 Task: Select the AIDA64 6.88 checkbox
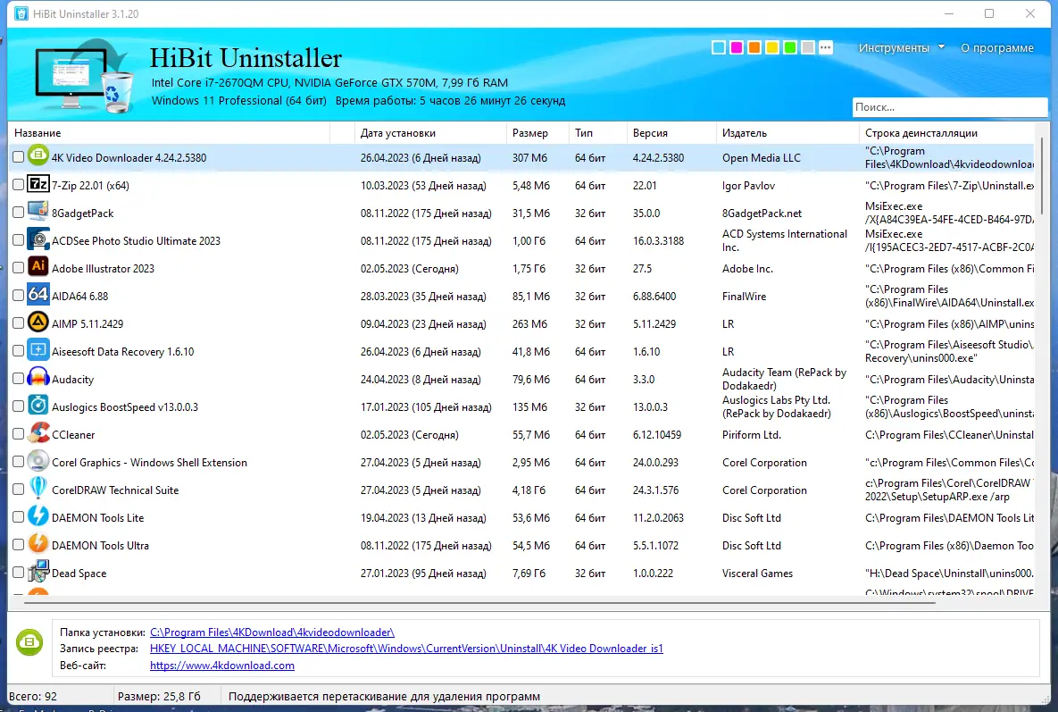[x=18, y=295]
